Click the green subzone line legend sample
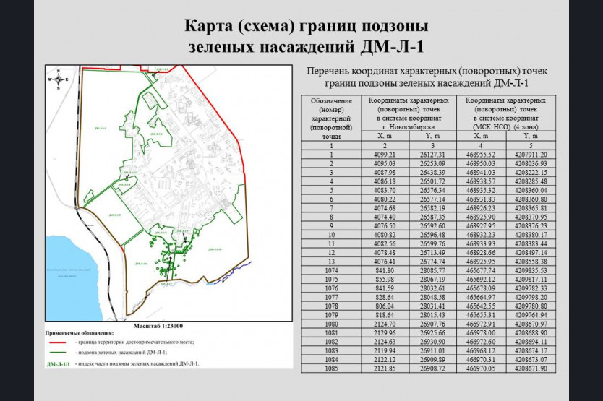603x401 pixels. tap(58, 353)
